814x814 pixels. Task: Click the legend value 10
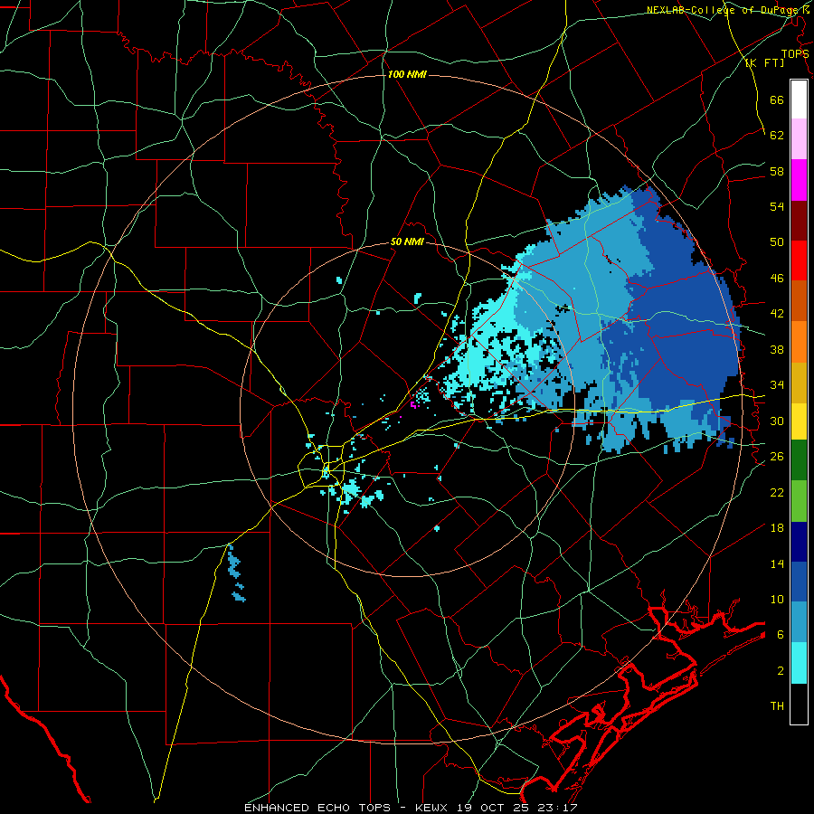[x=777, y=599]
